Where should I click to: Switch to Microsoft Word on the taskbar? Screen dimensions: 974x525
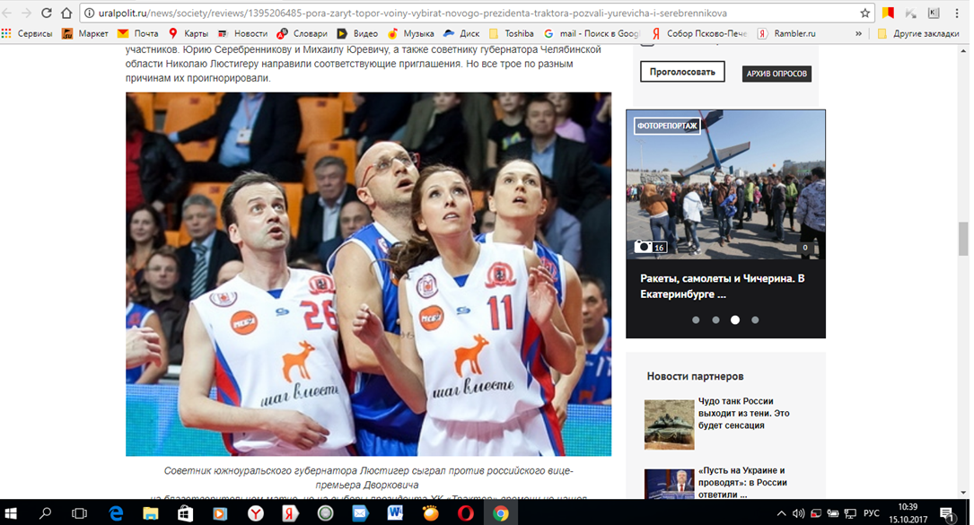pyautogui.click(x=395, y=513)
